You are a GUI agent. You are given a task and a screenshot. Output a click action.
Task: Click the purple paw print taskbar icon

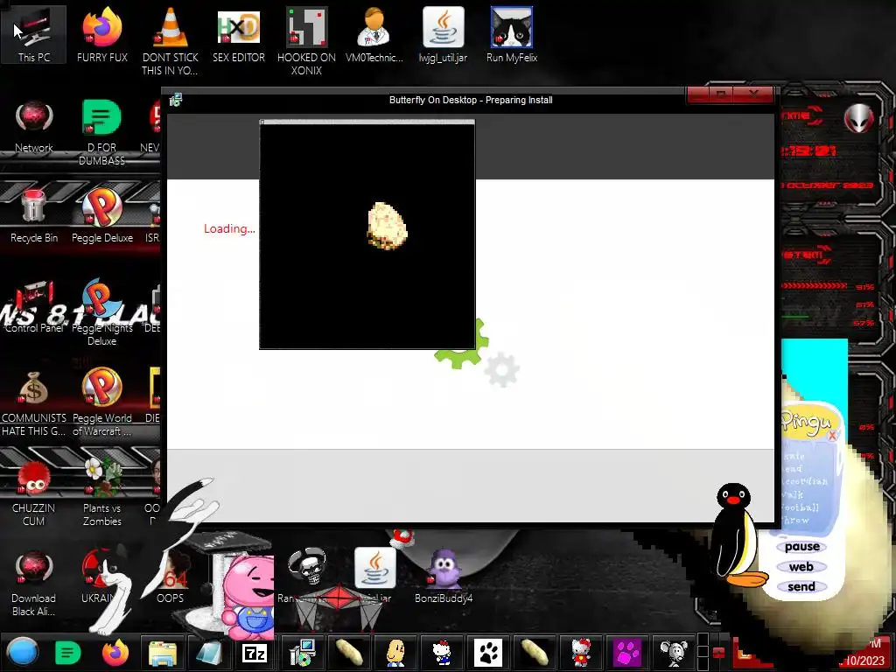click(x=626, y=653)
